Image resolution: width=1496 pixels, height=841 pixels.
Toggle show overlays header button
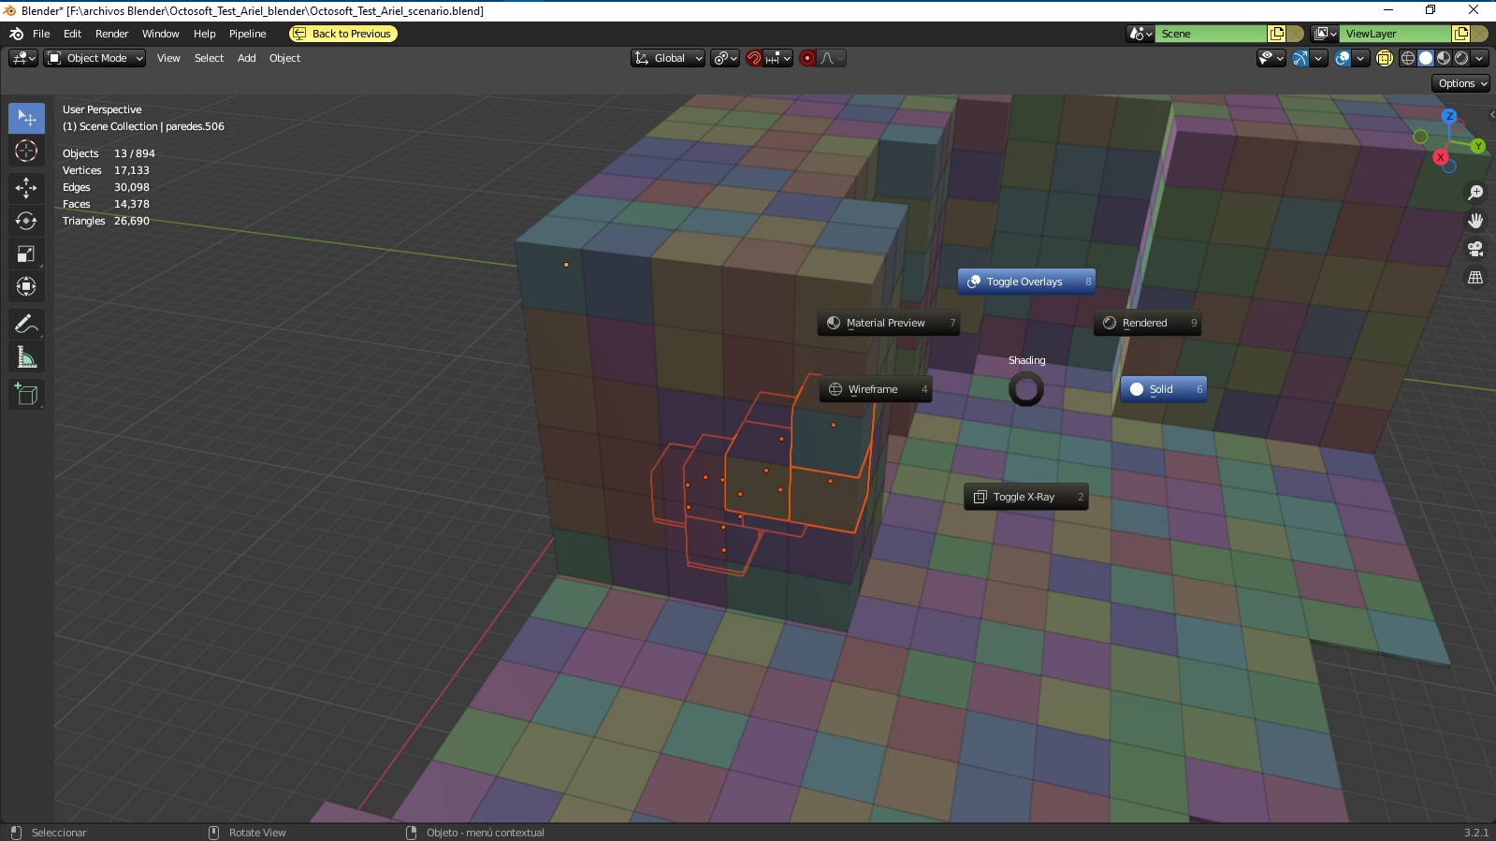[1343, 58]
